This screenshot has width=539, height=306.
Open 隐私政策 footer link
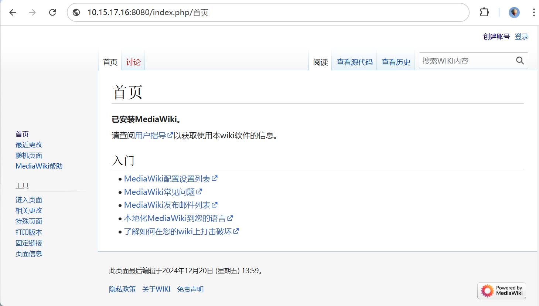pos(122,289)
